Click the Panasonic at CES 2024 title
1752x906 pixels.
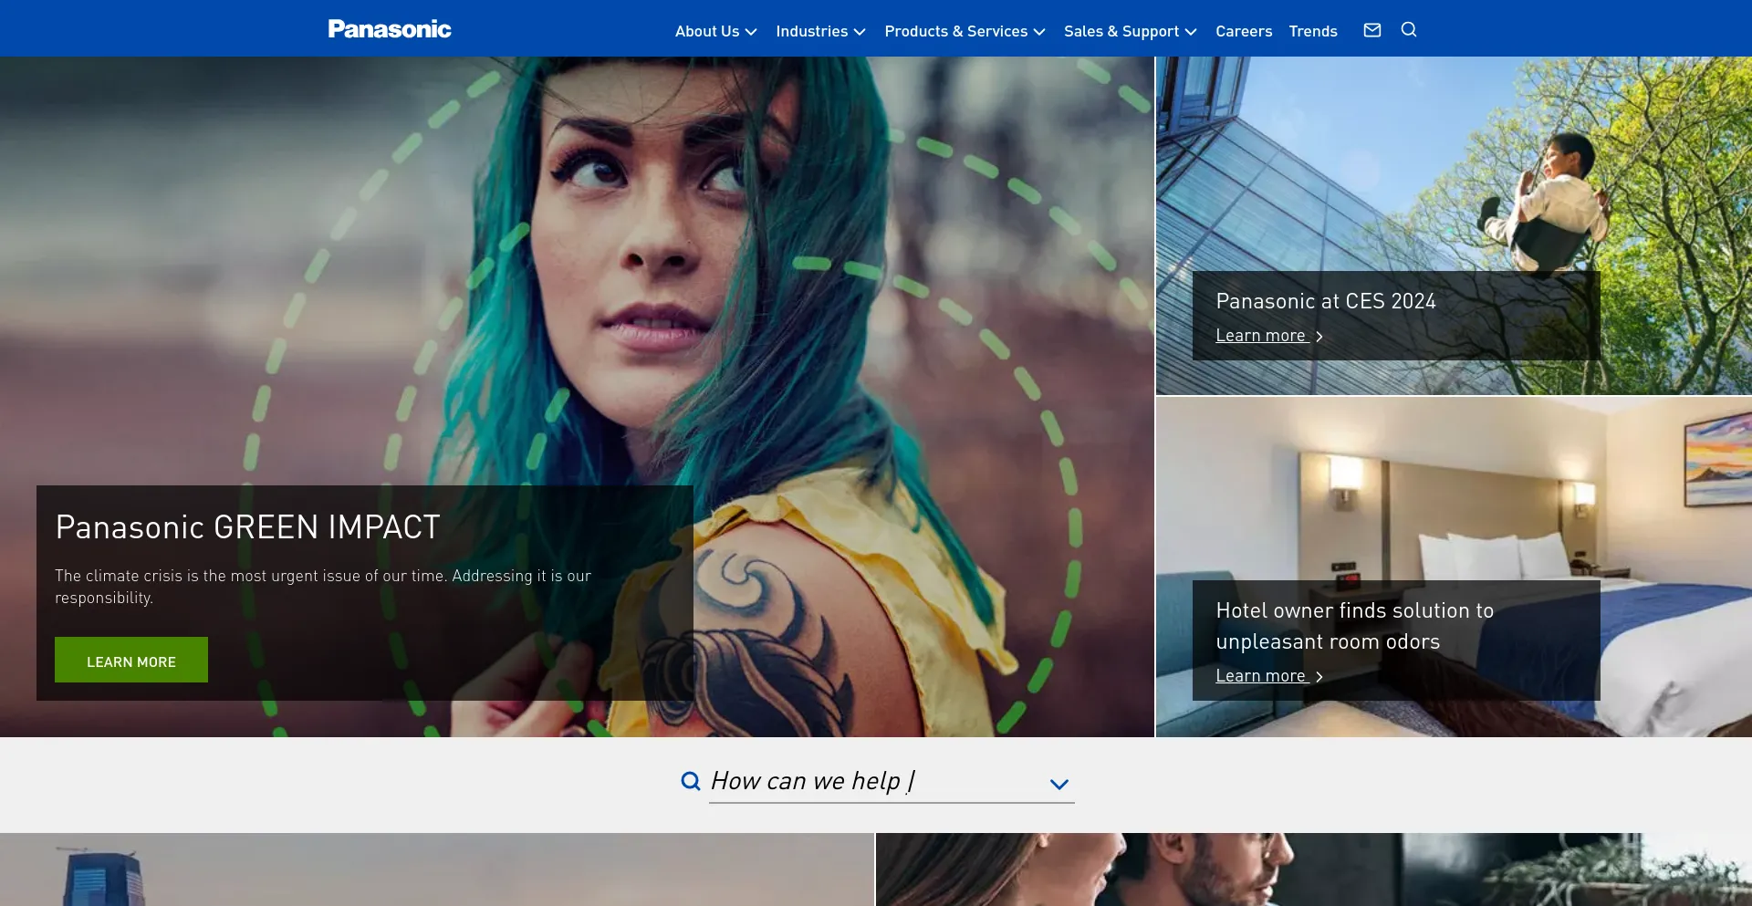(x=1326, y=301)
